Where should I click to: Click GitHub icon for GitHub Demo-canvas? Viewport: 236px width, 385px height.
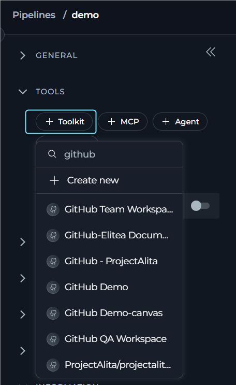click(53, 313)
